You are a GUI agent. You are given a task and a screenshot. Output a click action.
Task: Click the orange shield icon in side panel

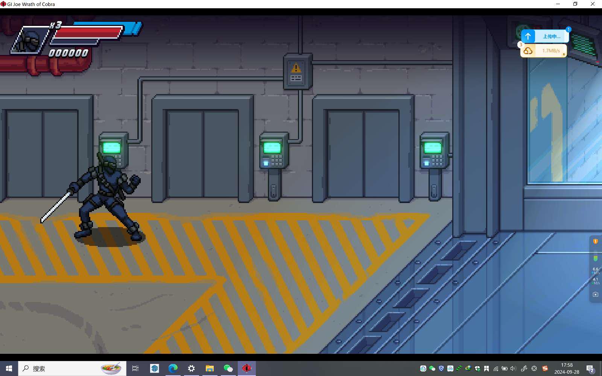[595, 241]
